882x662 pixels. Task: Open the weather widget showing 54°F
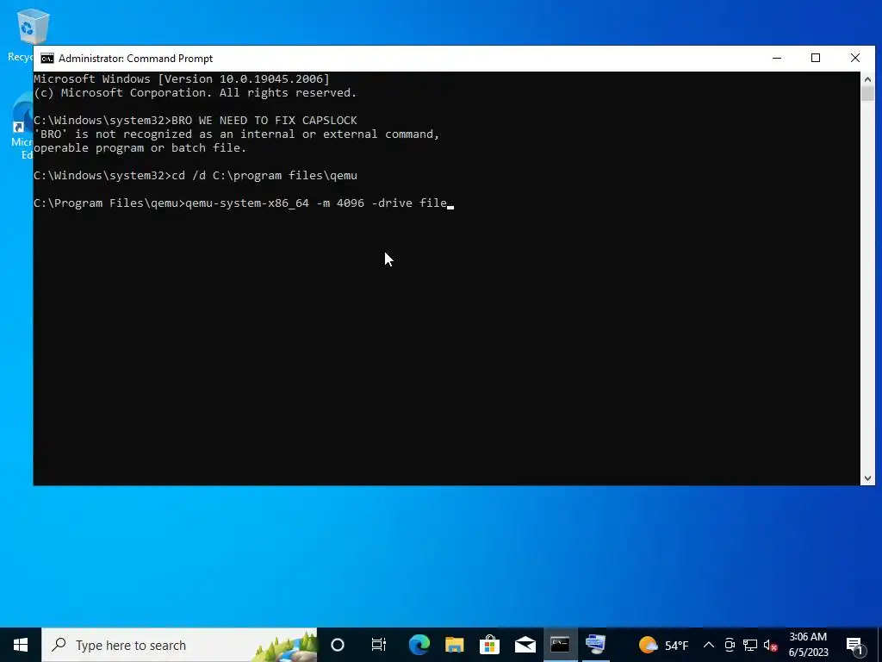[664, 645]
